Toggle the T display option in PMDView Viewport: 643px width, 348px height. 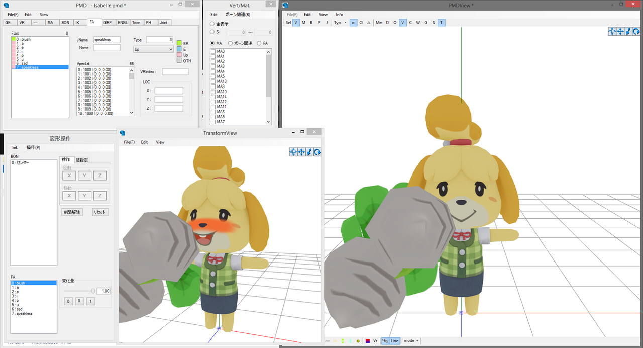pyautogui.click(x=441, y=23)
